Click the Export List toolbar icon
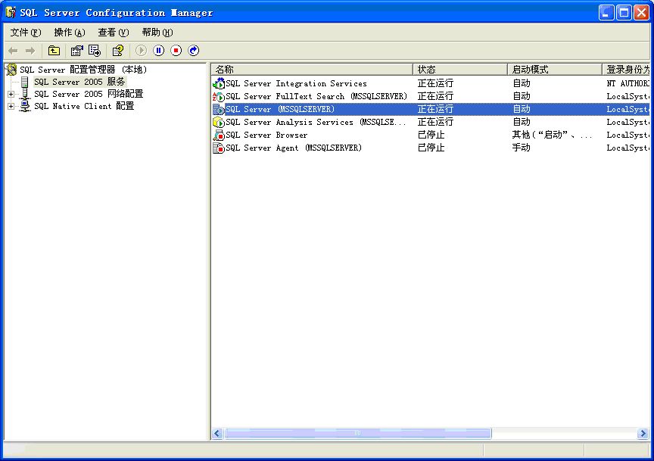 [95, 51]
